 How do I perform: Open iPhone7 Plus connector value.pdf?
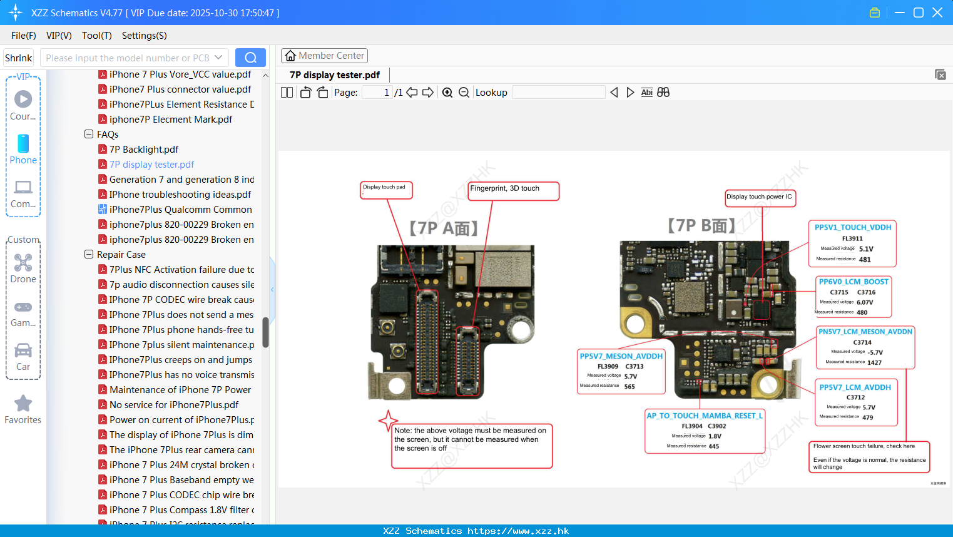(x=180, y=89)
